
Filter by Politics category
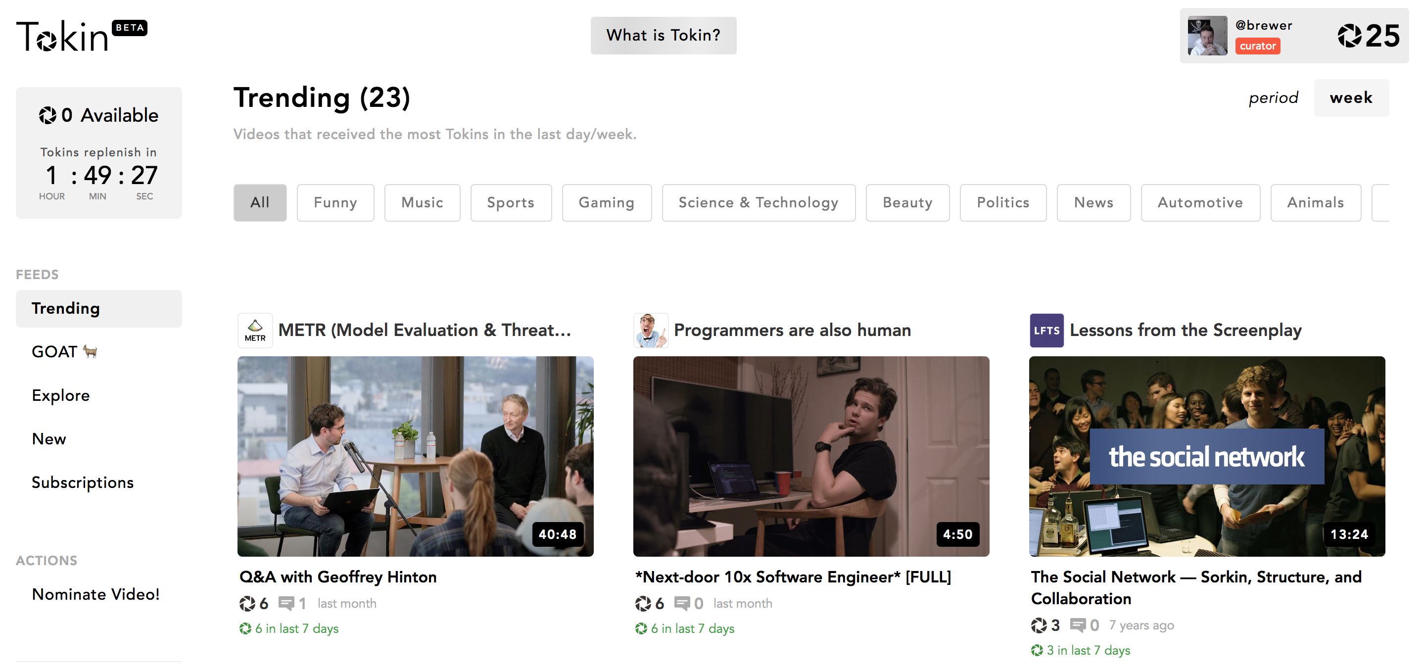1003,202
